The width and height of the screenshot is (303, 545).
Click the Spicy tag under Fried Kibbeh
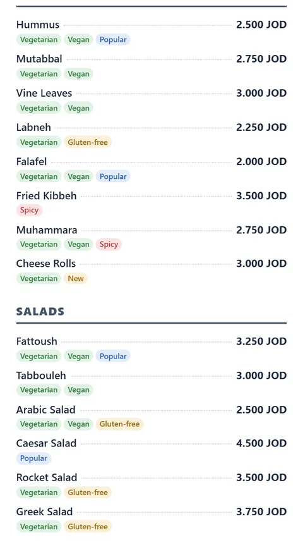pyautogui.click(x=29, y=211)
